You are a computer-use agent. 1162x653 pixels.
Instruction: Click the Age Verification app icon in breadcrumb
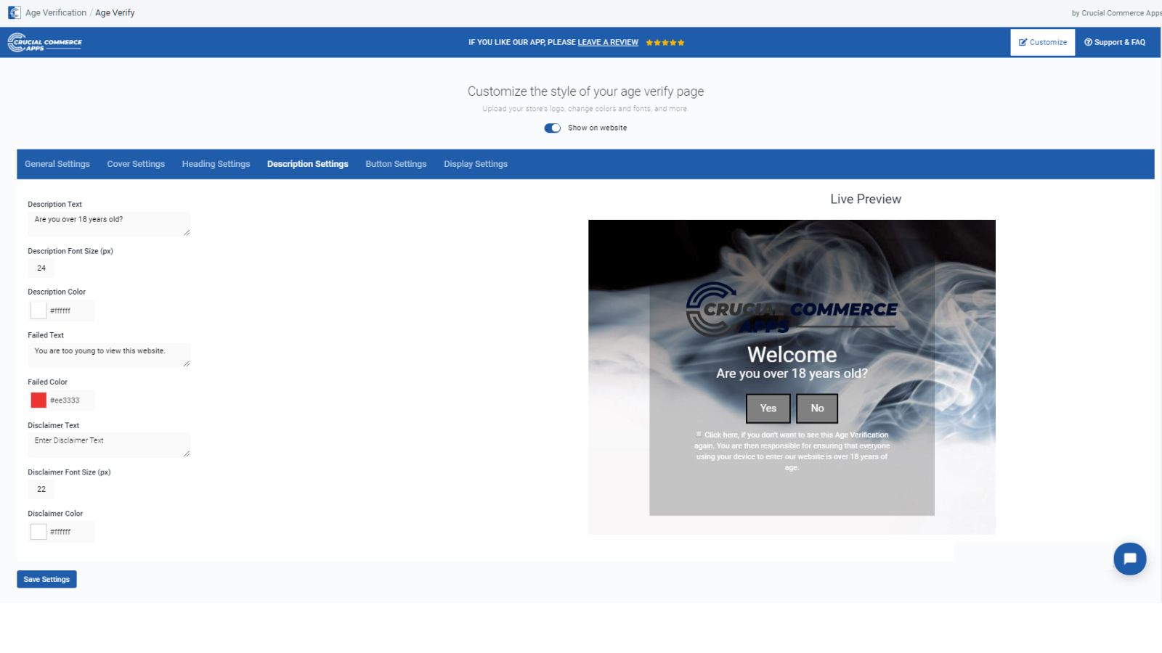click(x=14, y=12)
